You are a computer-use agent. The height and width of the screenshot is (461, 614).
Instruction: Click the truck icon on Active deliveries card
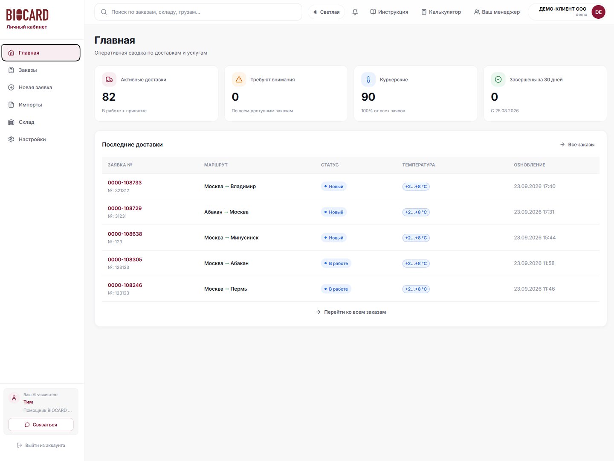click(109, 79)
